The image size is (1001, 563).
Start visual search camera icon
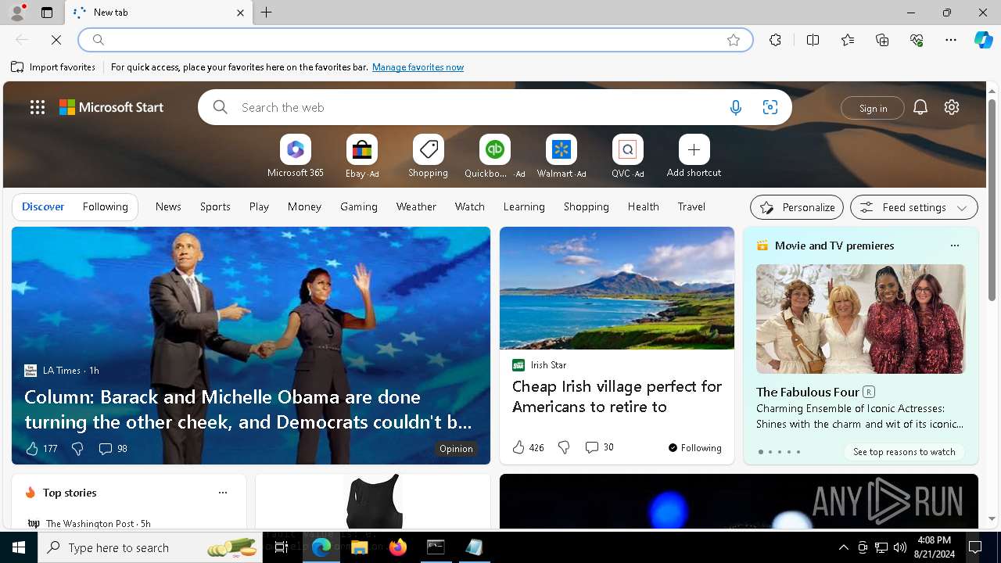click(x=770, y=108)
